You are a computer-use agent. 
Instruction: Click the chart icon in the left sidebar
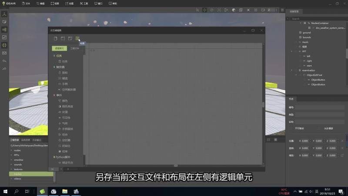point(4,37)
